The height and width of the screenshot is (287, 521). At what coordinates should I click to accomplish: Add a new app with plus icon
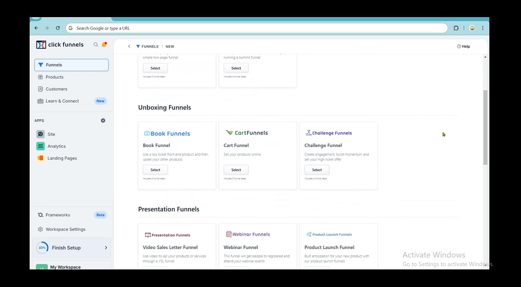click(103, 120)
